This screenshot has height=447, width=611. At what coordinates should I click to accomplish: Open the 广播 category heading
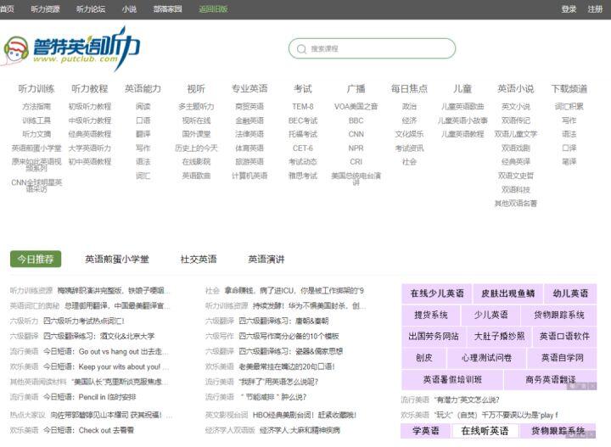click(x=356, y=89)
